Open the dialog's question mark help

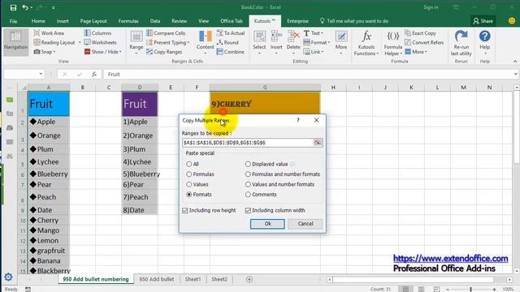pos(298,120)
